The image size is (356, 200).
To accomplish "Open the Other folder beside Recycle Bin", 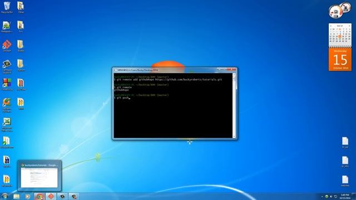I will (21, 7).
